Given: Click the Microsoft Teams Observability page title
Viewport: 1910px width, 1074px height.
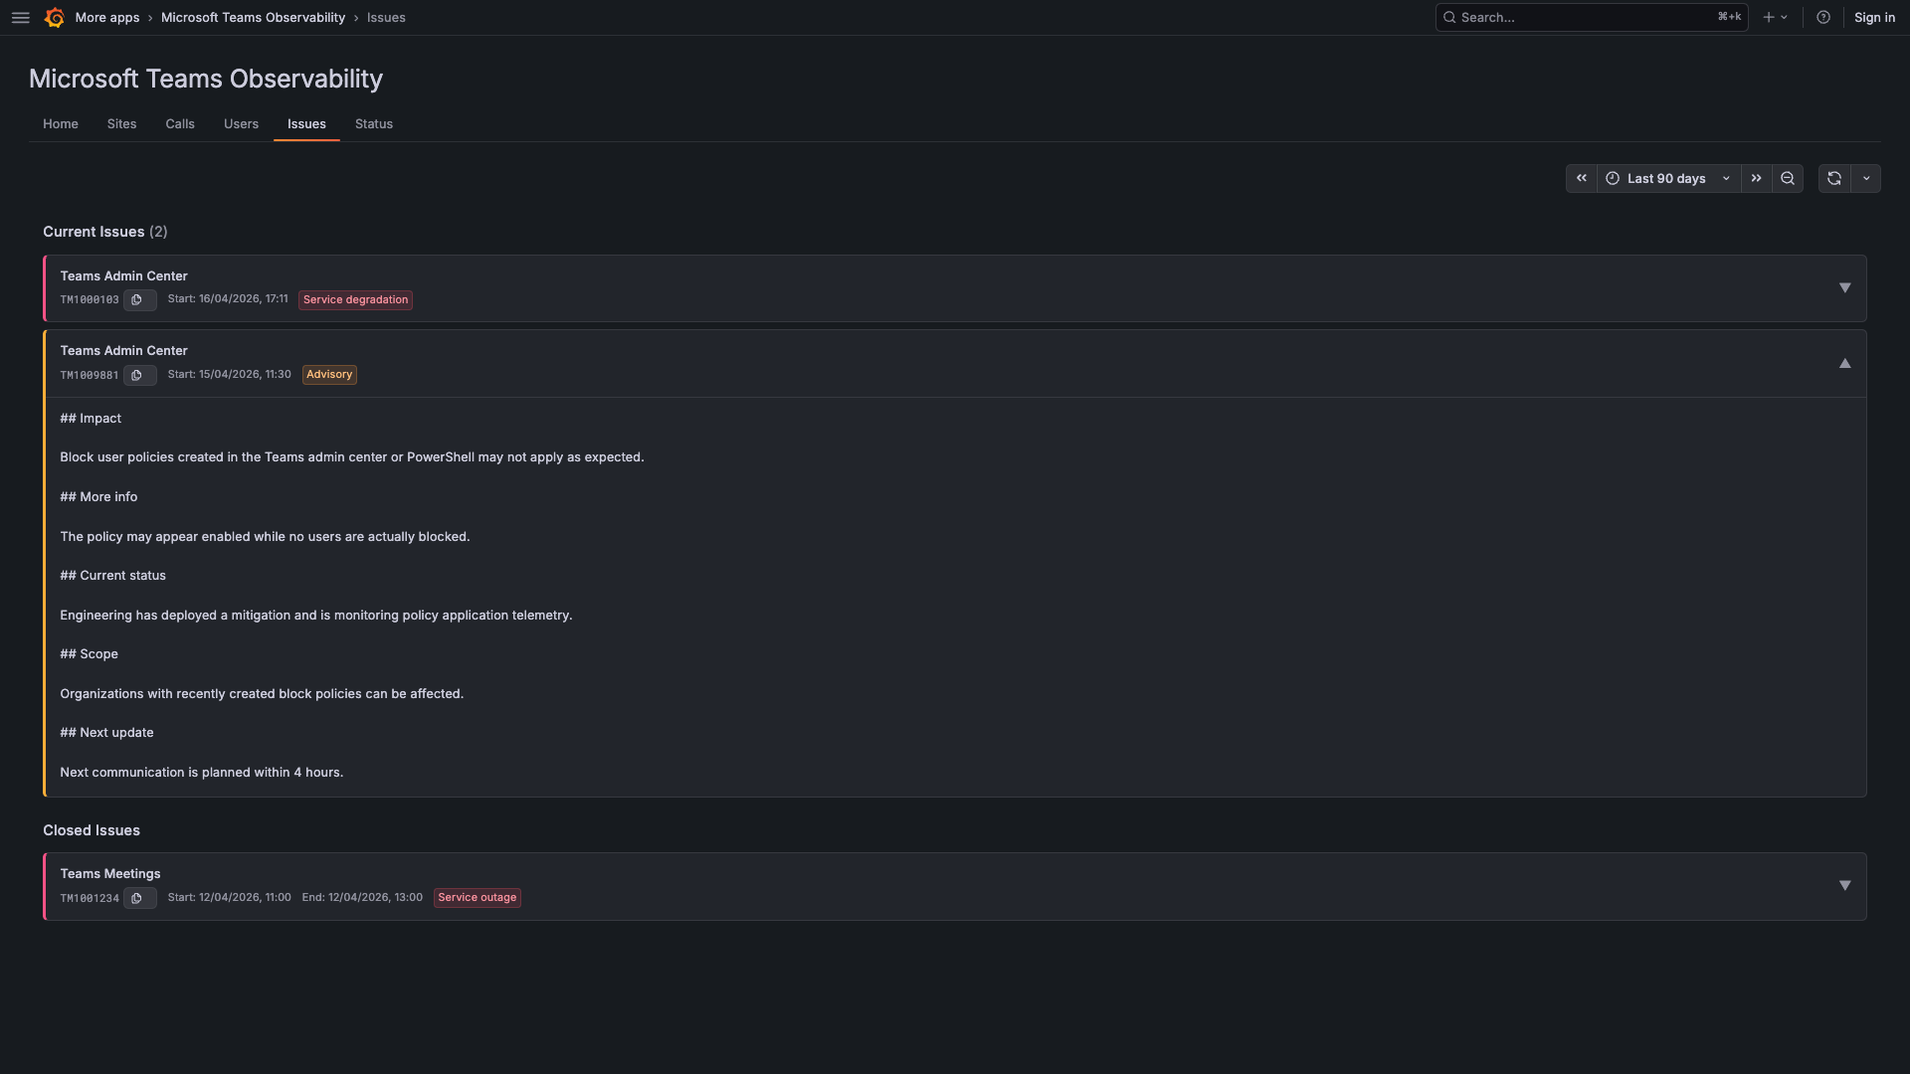Looking at the screenshot, I should tap(206, 79).
